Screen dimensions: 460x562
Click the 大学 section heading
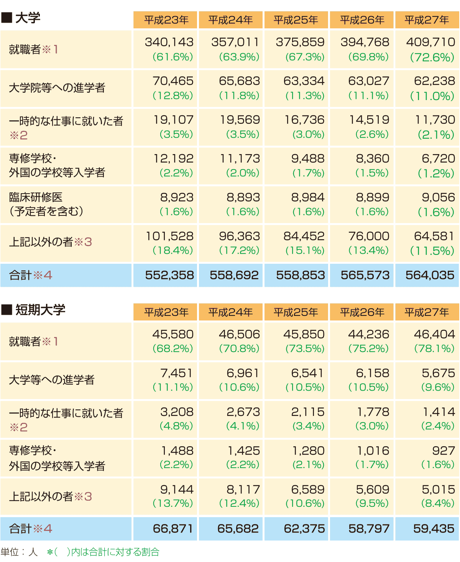pyautogui.click(x=27, y=18)
